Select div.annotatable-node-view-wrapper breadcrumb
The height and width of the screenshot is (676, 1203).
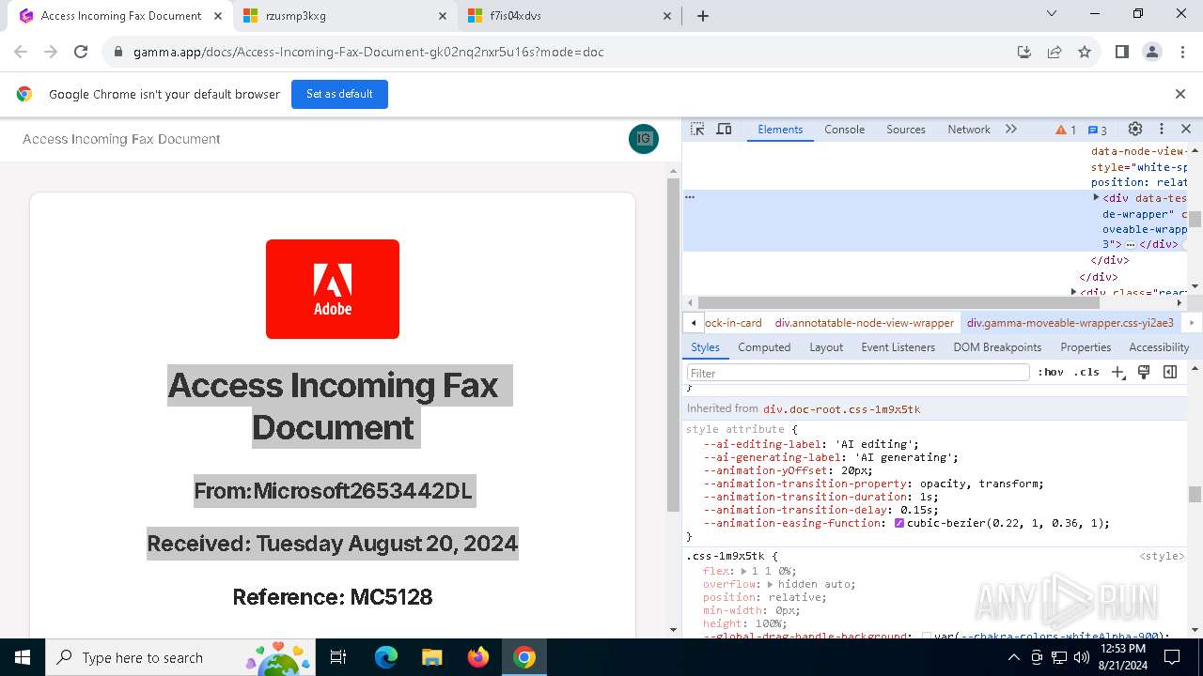pyautogui.click(x=864, y=323)
